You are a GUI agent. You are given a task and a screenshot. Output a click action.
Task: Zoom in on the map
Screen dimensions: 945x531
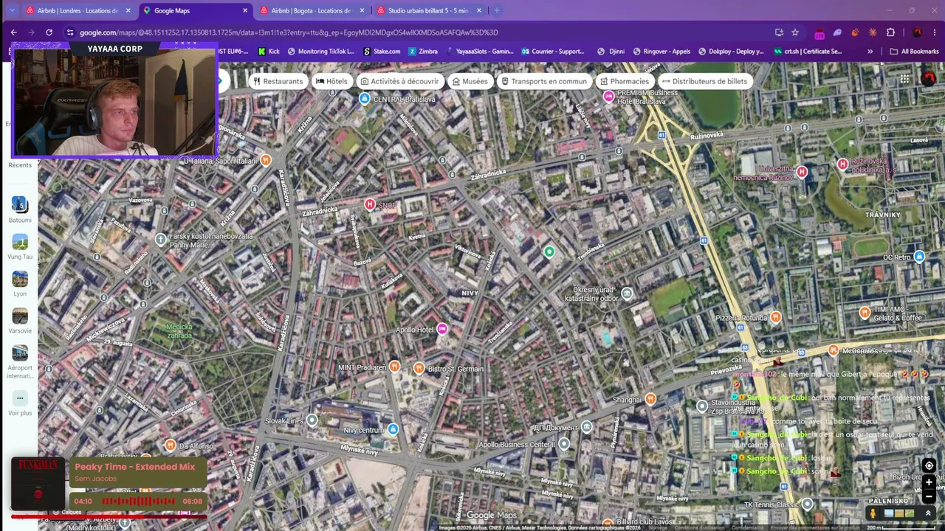pos(929,482)
